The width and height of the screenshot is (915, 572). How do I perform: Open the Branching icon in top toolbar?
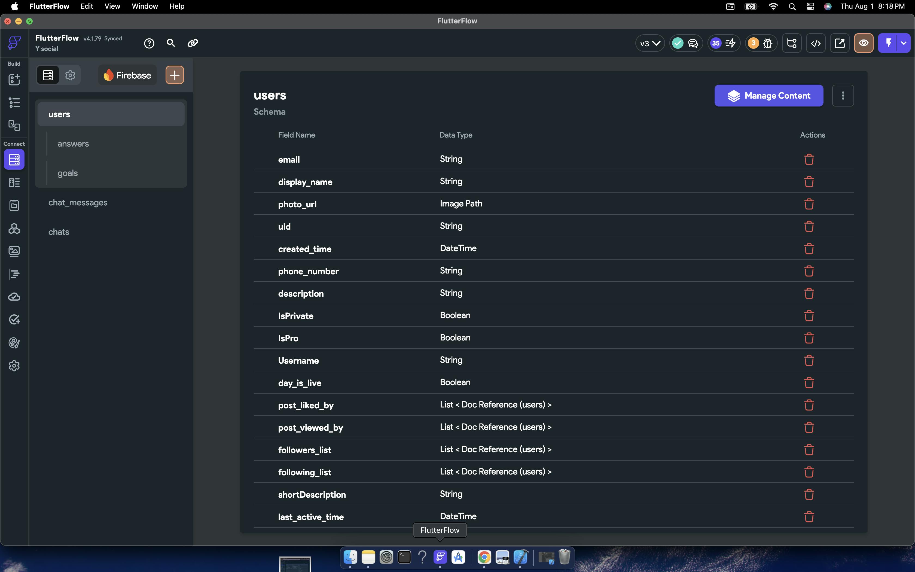tap(791, 43)
